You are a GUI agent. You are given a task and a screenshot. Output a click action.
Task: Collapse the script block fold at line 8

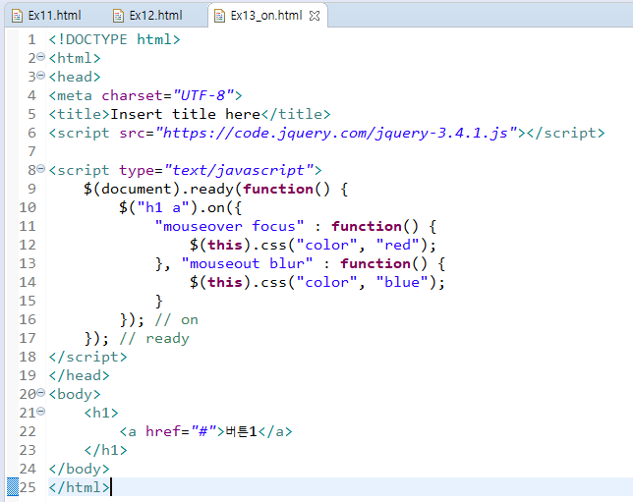(x=40, y=169)
